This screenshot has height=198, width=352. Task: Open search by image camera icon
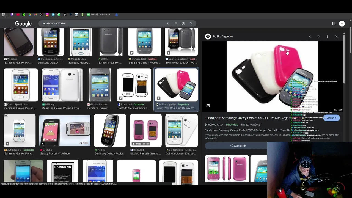[183, 23]
